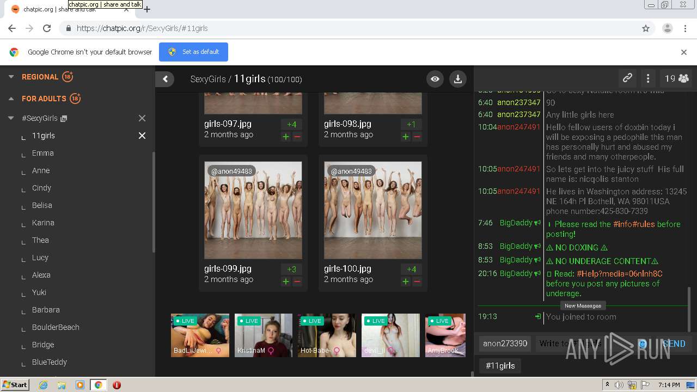
Task: Downvote girls-099.jpg with the red minus
Action: [x=297, y=281]
